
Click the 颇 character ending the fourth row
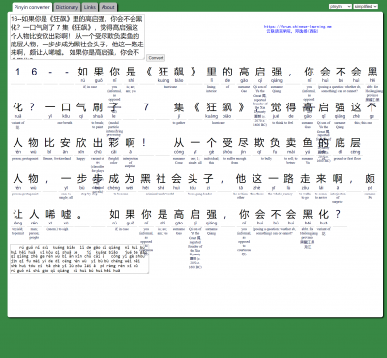370,178
